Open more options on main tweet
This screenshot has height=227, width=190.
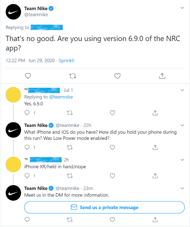[x=182, y=8]
